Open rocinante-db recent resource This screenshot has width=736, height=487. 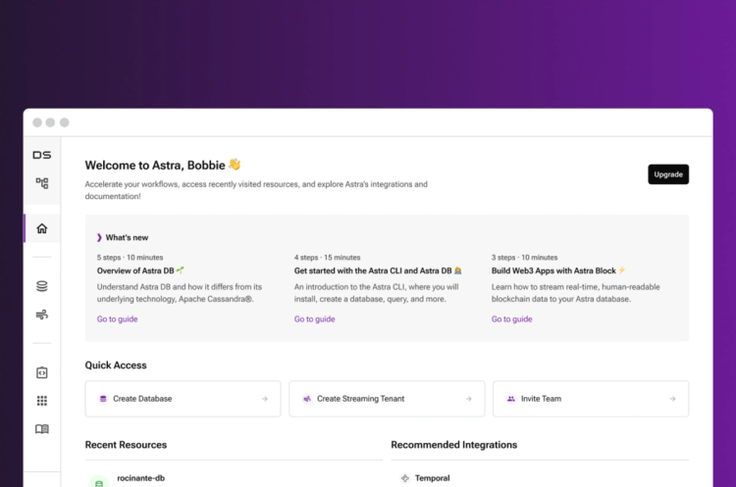[140, 478]
